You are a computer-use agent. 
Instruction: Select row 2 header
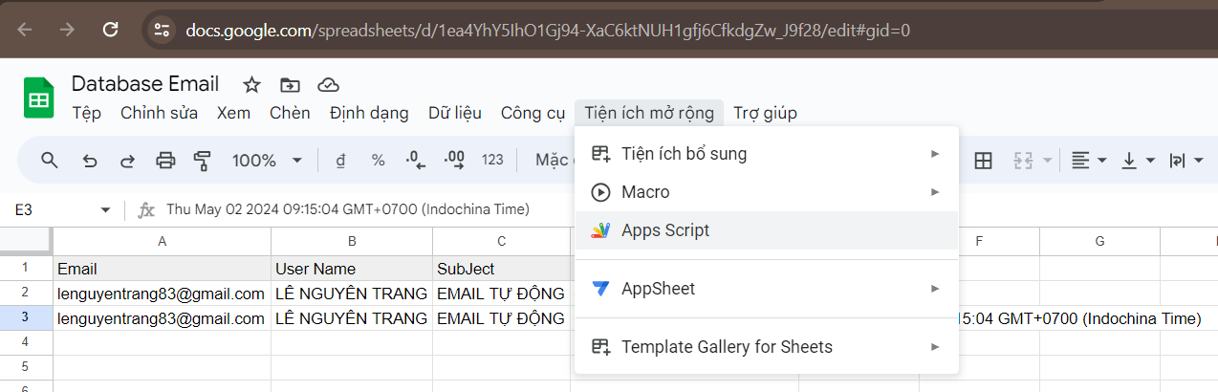pyautogui.click(x=26, y=293)
